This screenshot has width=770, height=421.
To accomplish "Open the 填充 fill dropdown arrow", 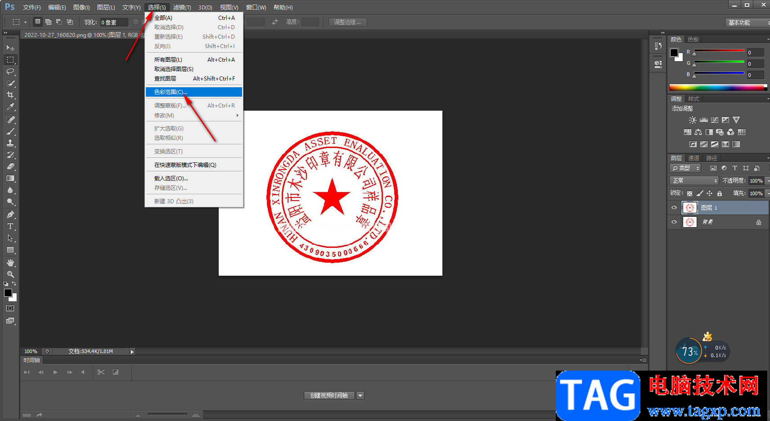I will tap(767, 193).
